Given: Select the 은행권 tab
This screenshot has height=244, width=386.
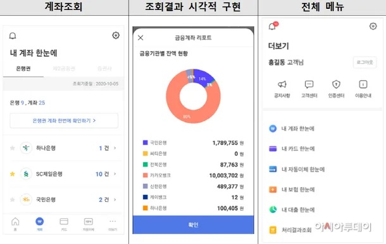Looking at the screenshot, I should click(23, 69).
